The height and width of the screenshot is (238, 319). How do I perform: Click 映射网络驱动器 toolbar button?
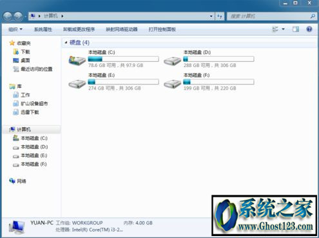[x=122, y=29]
